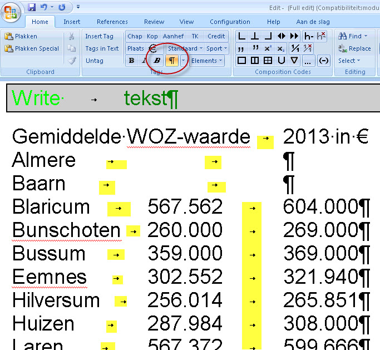This screenshot has width=380, height=350.
Task: Click the Undo arrow icon
Action: pos(44,7)
